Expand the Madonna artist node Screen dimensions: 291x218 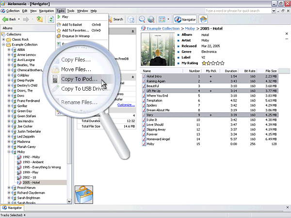[x=9, y=141]
